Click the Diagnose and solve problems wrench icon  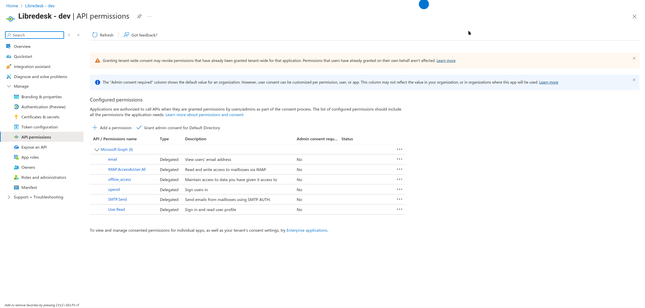pyautogui.click(x=9, y=77)
